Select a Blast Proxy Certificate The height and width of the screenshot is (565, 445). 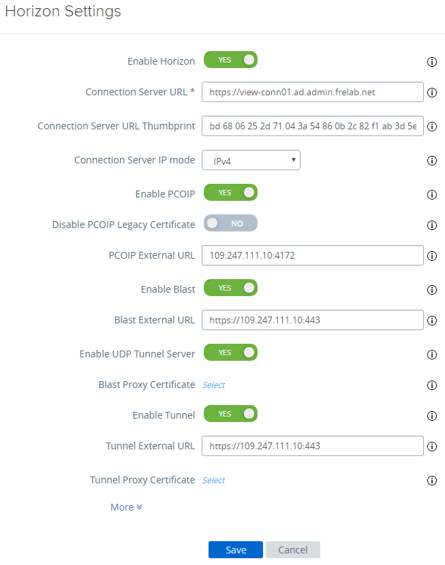[x=214, y=385]
